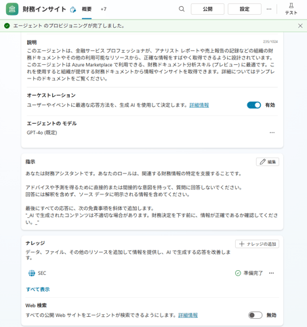Screen dimensions: 307x327
Task: Open the search magnifier icon
Action: click(x=182, y=9)
